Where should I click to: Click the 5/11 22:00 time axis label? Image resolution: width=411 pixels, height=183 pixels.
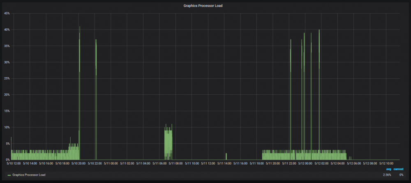289,163
